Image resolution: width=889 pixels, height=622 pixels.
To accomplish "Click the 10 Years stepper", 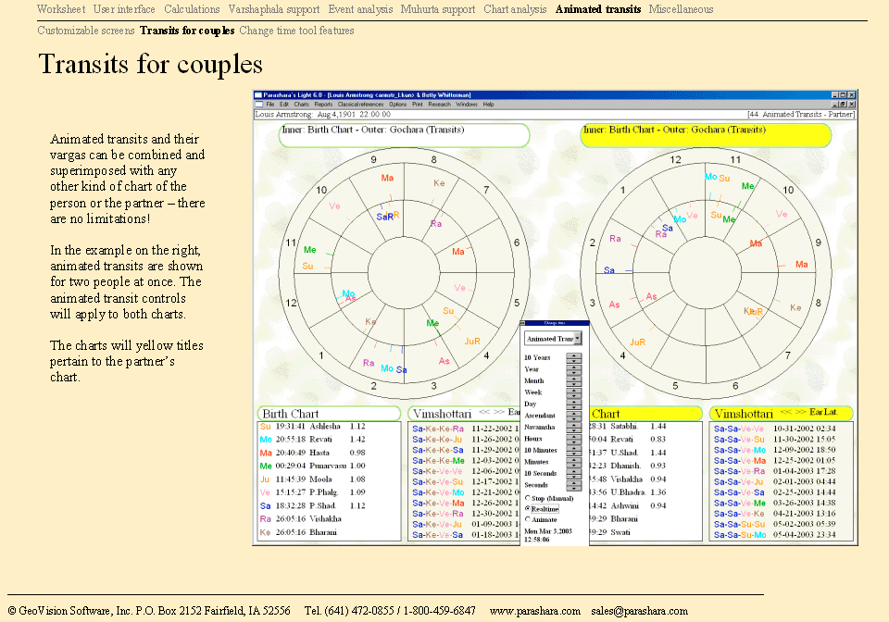I will [574, 357].
